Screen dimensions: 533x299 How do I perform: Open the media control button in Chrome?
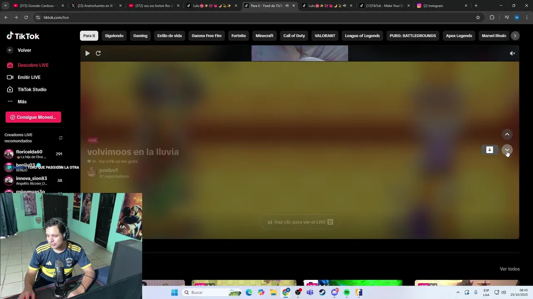click(507, 17)
